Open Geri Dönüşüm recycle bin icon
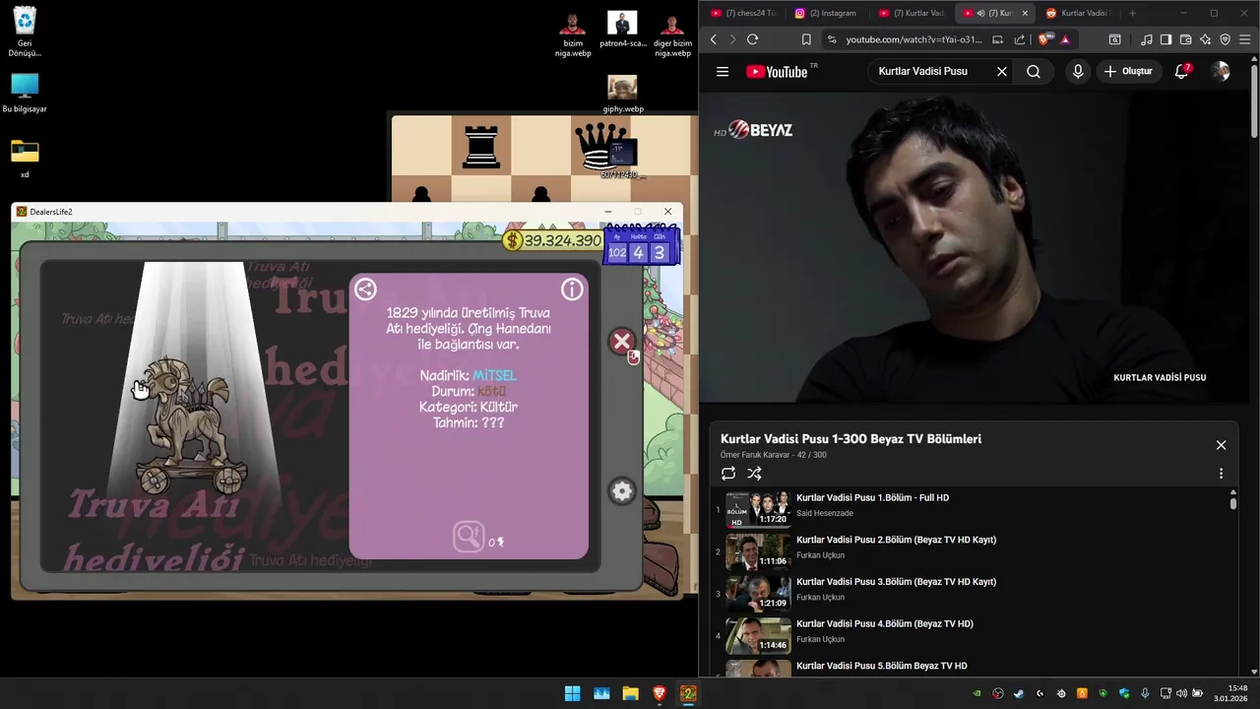Screen dimensions: 1260x709 coord(25,31)
